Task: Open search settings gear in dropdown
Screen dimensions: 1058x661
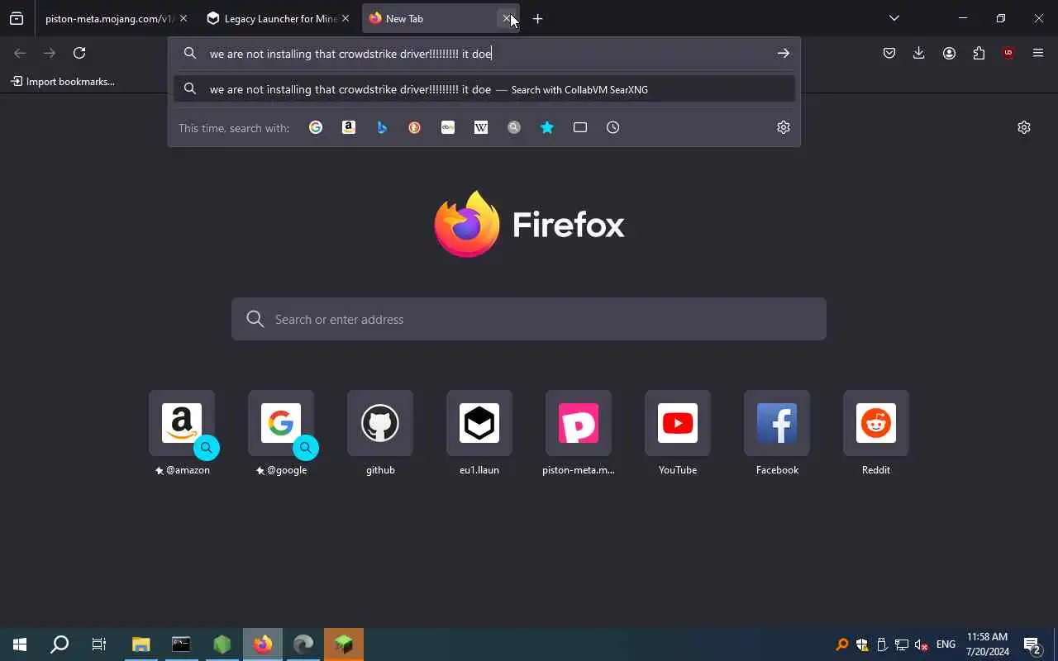Action: [x=784, y=127]
